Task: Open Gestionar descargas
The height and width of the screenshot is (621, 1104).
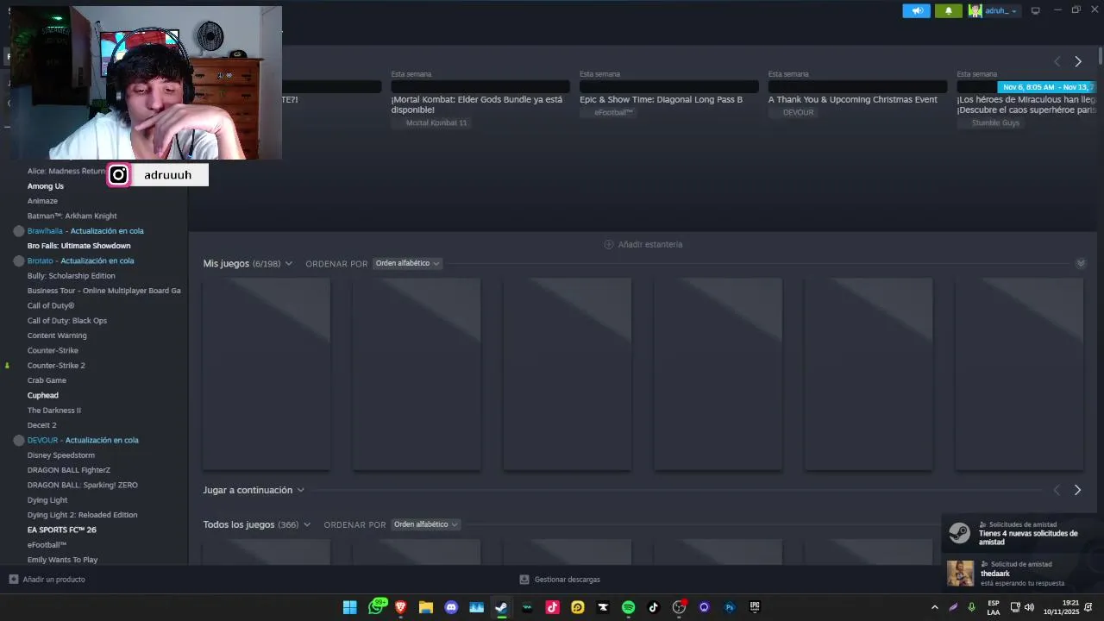Action: coord(567,580)
